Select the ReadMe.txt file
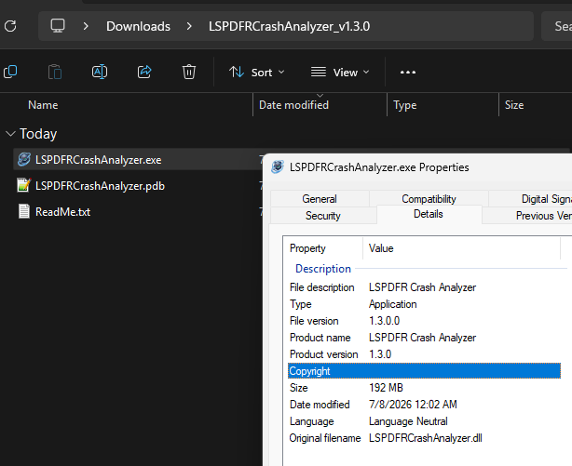The height and width of the screenshot is (466, 572). [62, 212]
